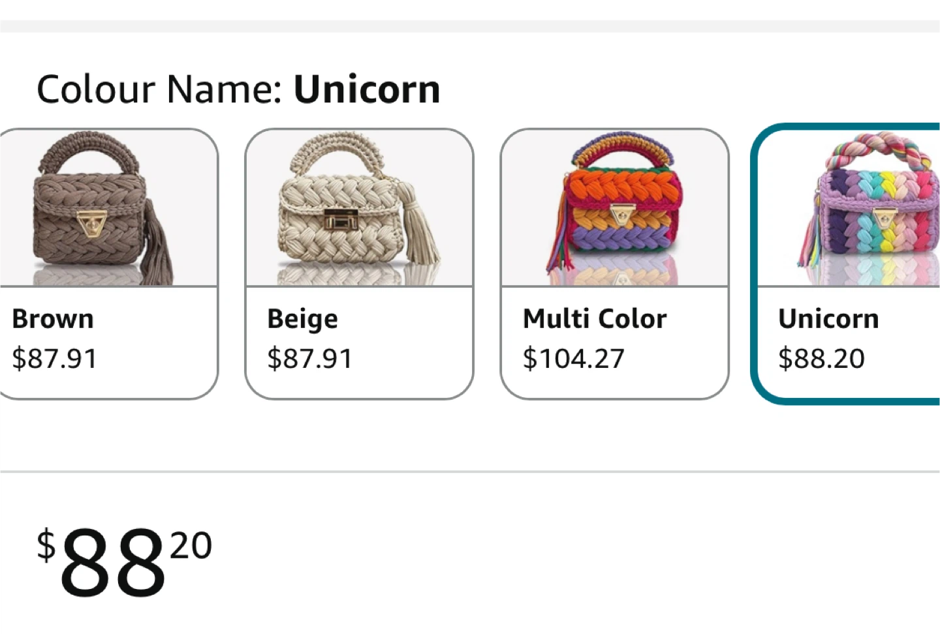Screen dimensions: 940x634
Task: Click the large 88 main price
Action: click(x=112, y=563)
